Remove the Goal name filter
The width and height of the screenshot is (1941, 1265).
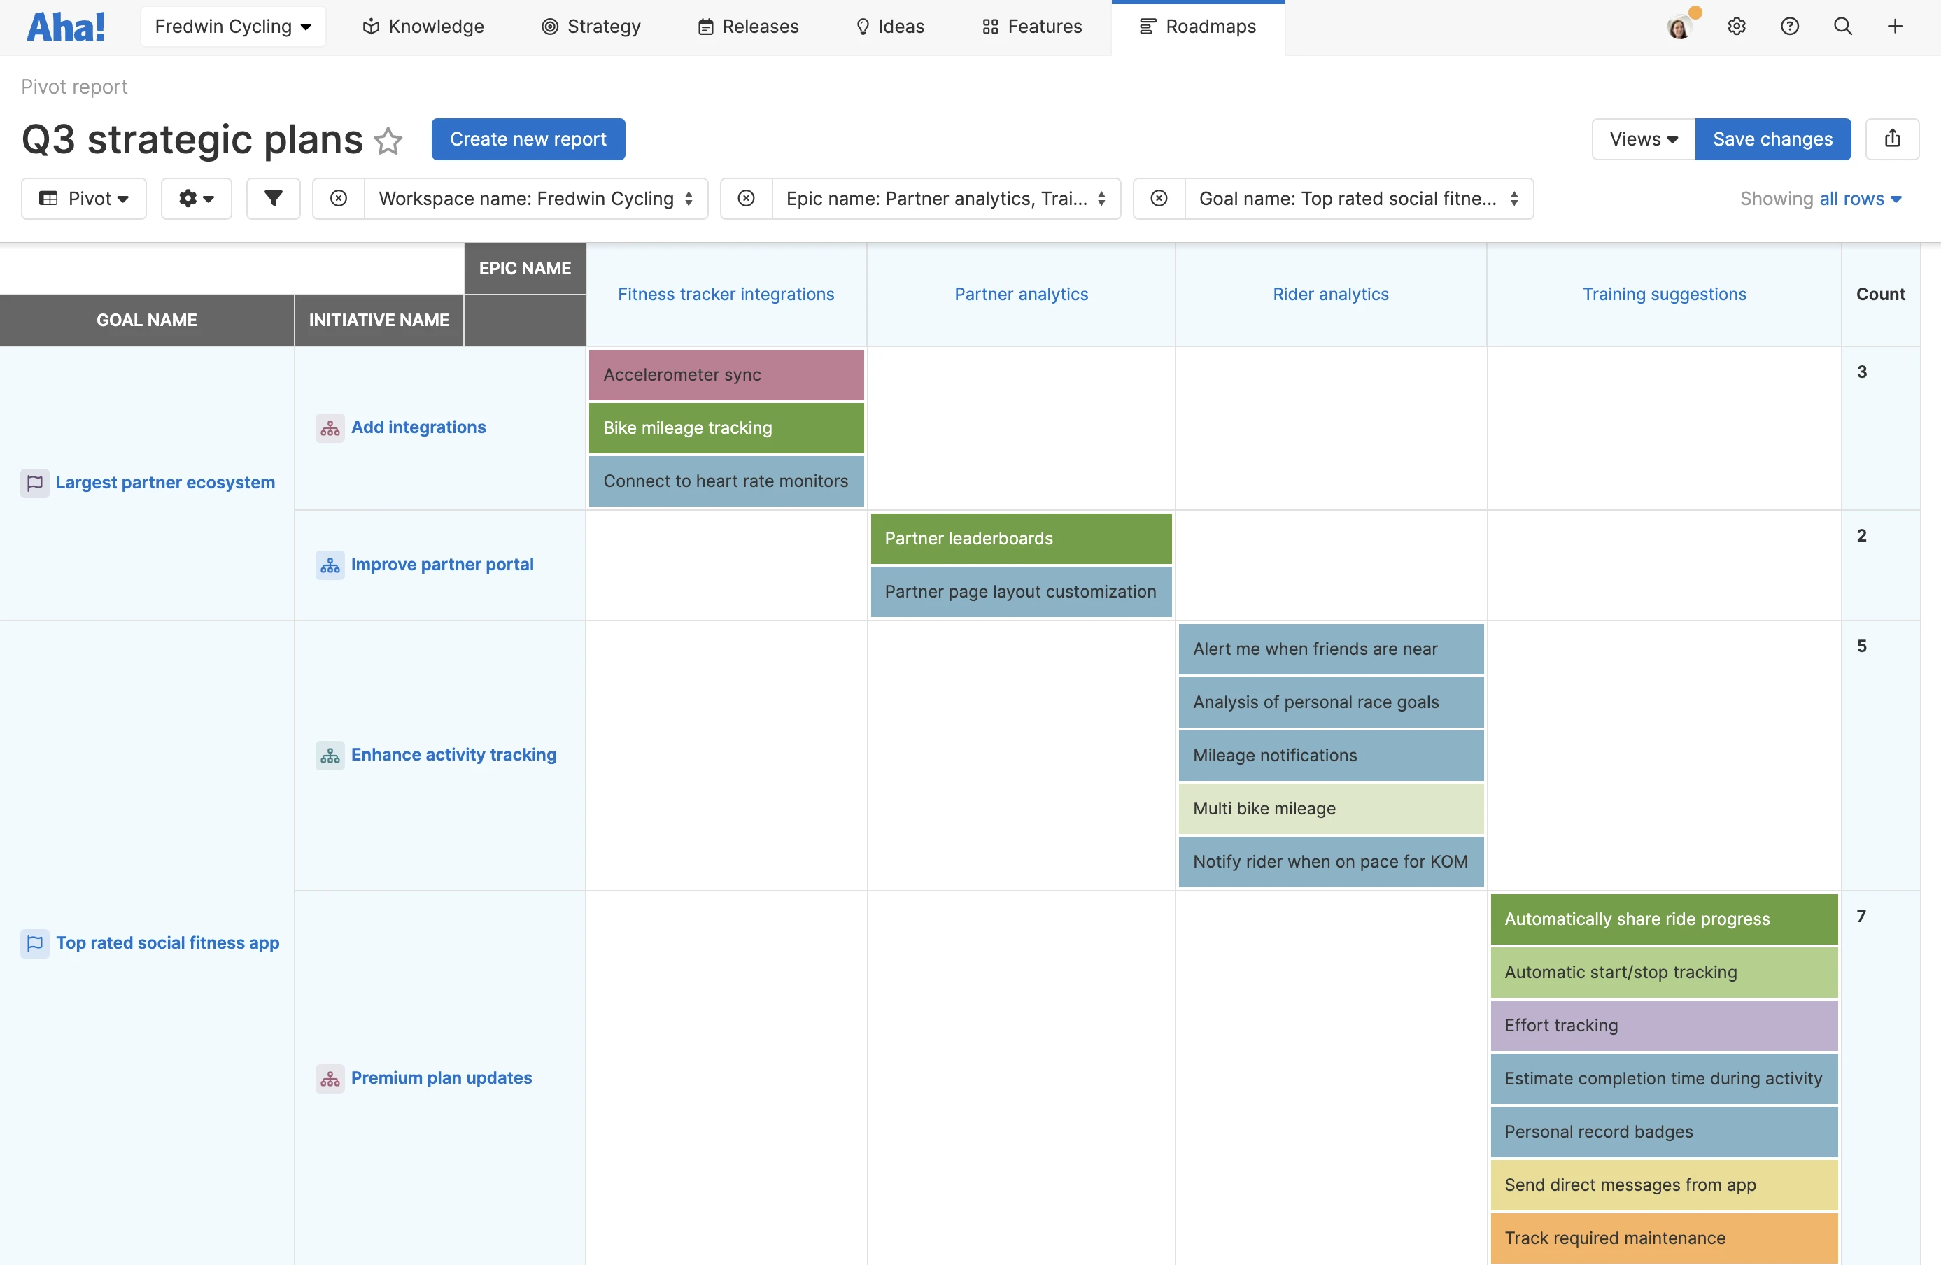pos(1159,198)
